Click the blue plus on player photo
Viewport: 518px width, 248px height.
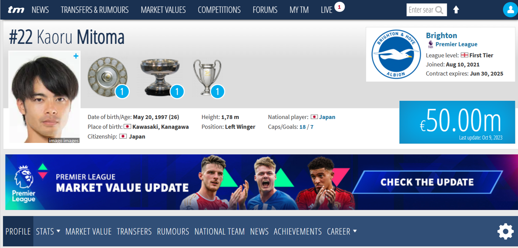(76, 56)
